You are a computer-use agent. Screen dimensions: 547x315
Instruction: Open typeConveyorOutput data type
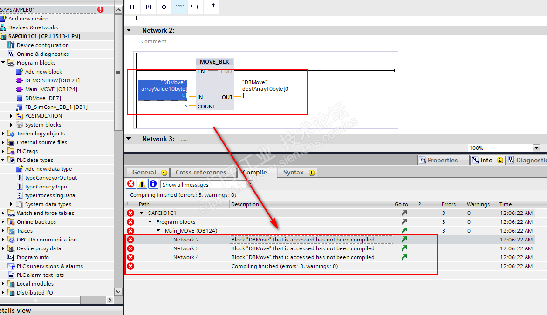[51, 178]
